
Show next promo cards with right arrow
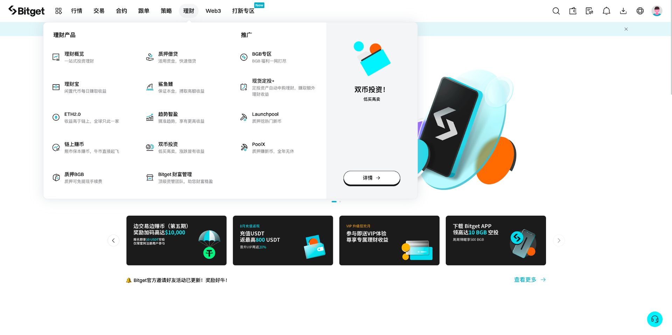pyautogui.click(x=559, y=240)
